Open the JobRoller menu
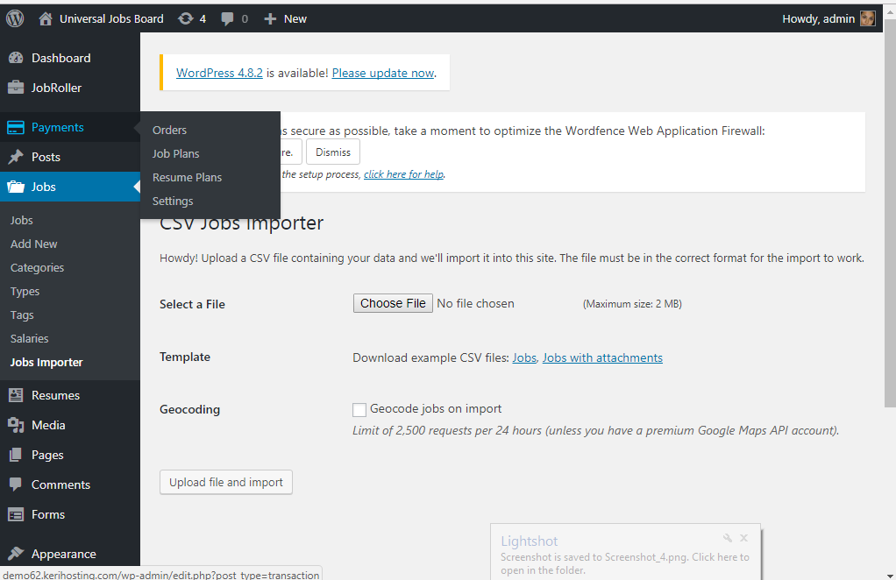This screenshot has width=896, height=580. point(57,88)
